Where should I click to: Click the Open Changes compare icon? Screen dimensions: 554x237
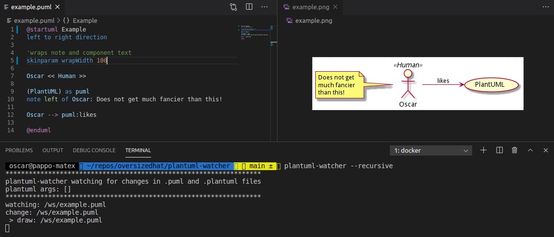coord(233,7)
